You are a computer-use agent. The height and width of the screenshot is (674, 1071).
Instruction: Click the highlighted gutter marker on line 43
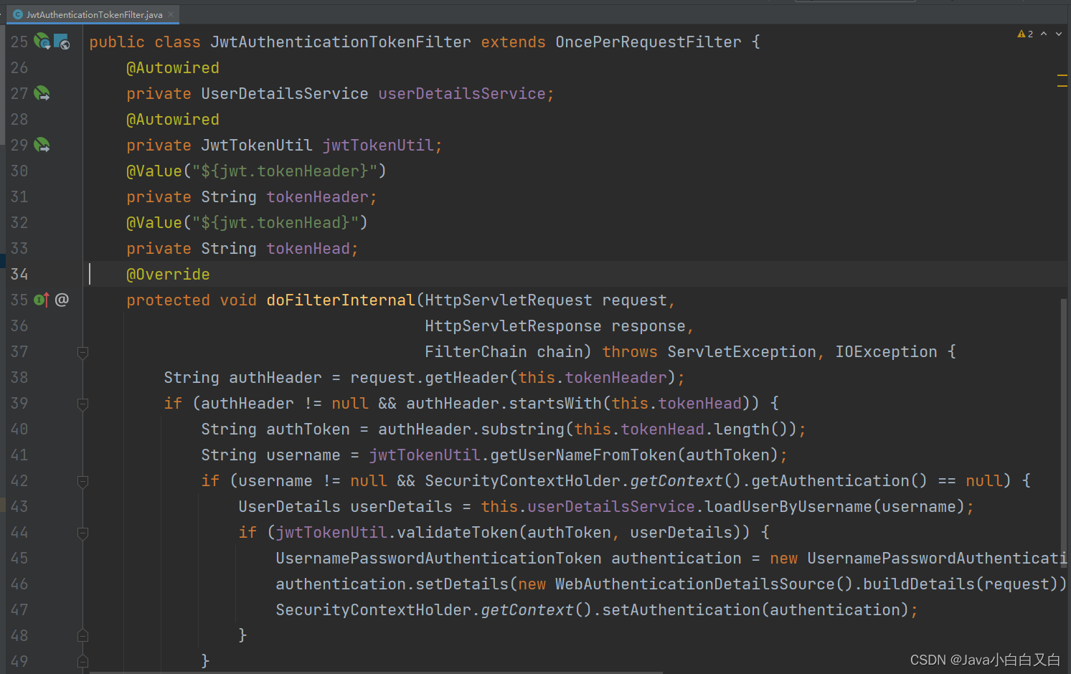point(3,506)
